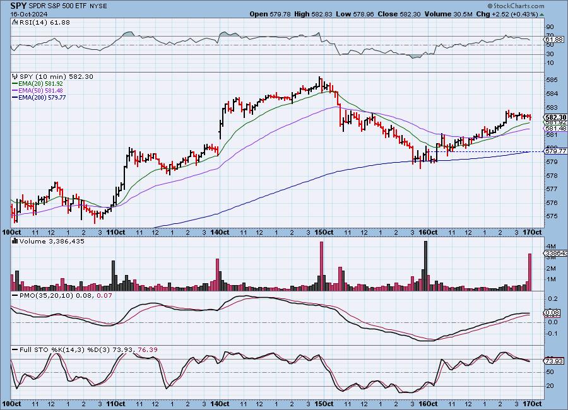This screenshot has width=568, height=410.
Task: Click the Close 582.30 header value
Action: click(x=399, y=14)
